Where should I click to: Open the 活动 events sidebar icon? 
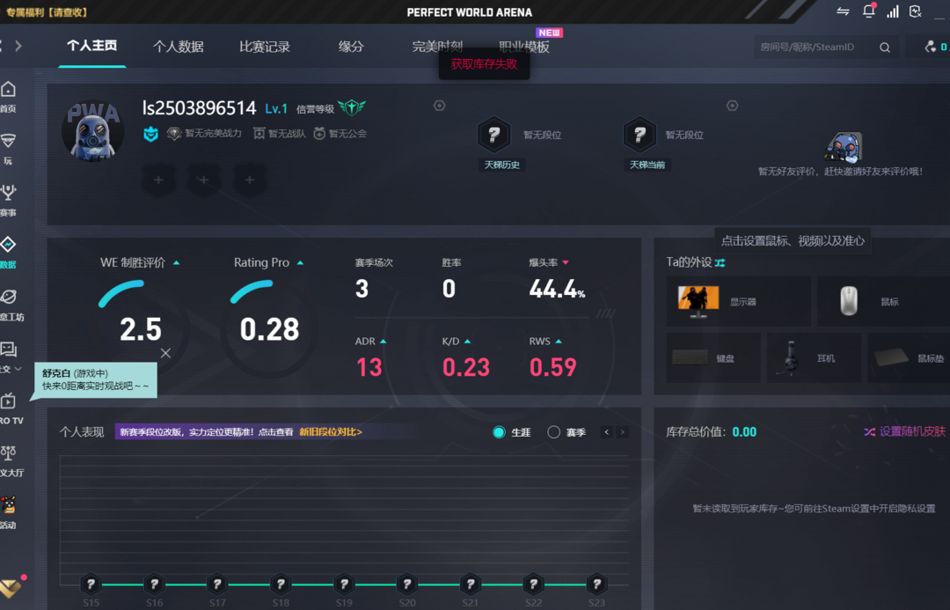[8, 505]
